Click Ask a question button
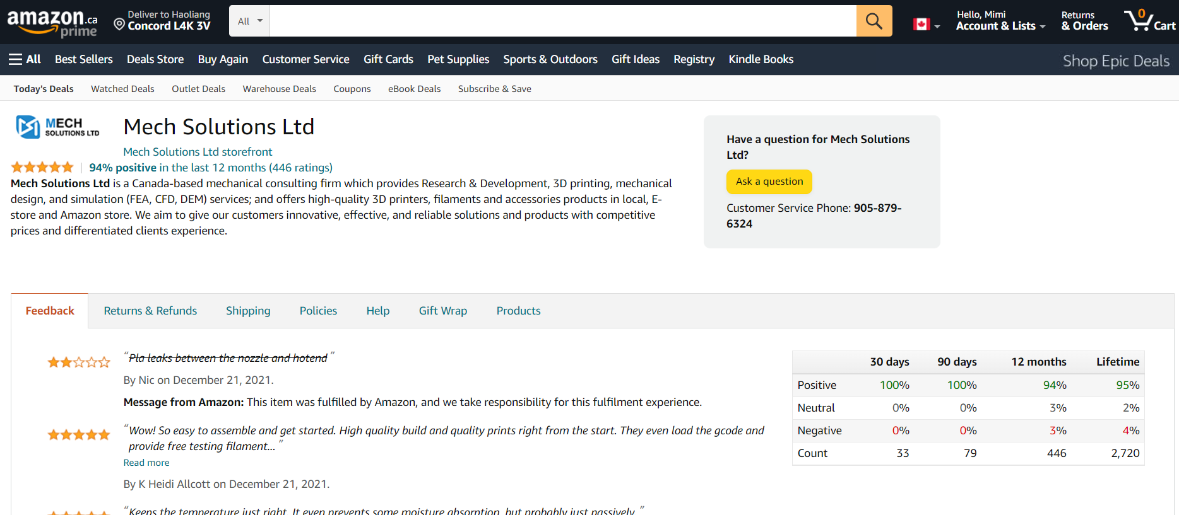1179x515 pixels. [769, 182]
